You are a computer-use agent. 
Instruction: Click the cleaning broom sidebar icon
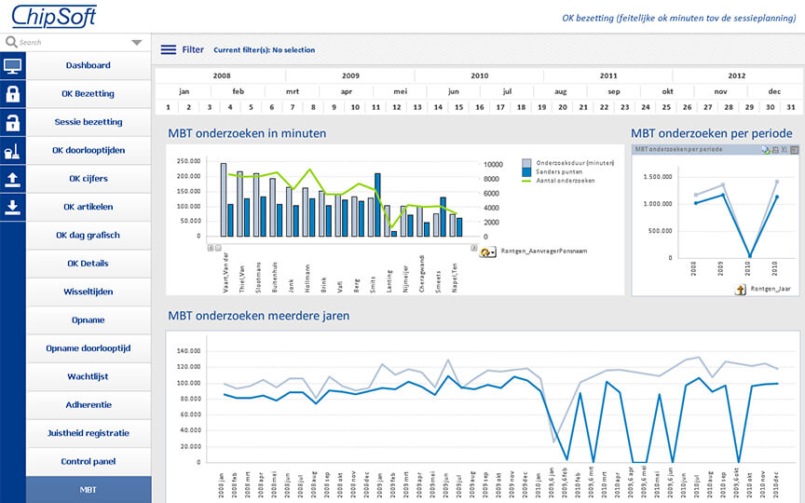point(12,151)
